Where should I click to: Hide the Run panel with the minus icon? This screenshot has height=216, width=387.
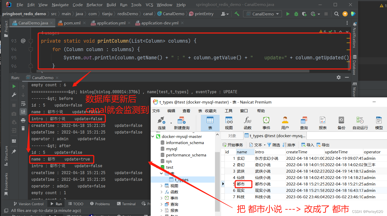[x=347, y=77]
